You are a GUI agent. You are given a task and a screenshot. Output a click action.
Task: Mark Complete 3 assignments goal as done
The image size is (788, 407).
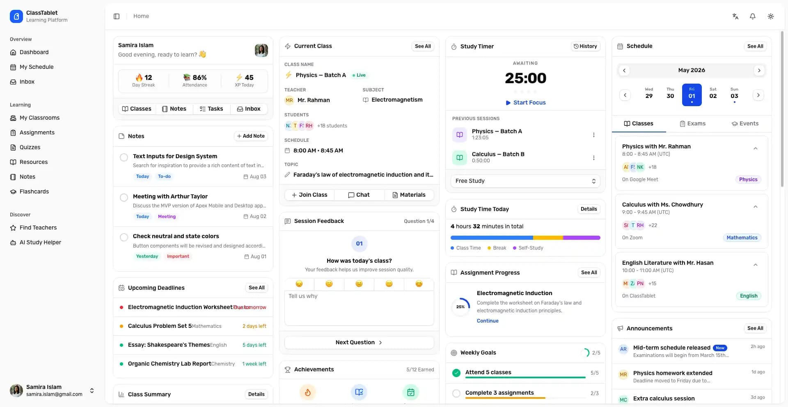pyautogui.click(x=456, y=393)
